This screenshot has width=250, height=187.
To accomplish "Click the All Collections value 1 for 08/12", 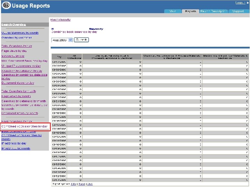I will click(x=81, y=136).
